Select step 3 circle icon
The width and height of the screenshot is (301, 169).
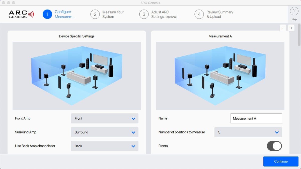click(x=144, y=14)
